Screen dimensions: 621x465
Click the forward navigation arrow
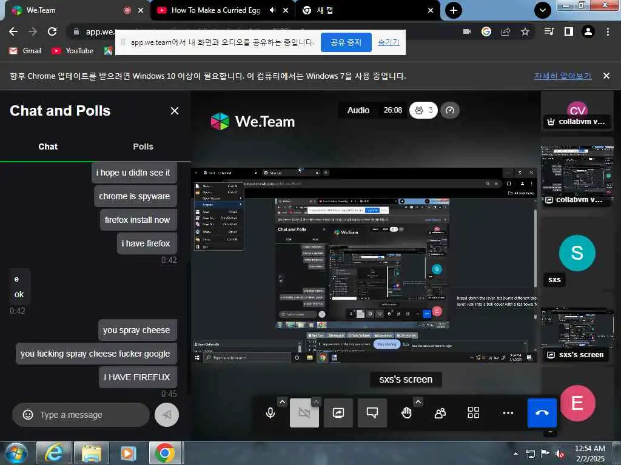point(33,31)
